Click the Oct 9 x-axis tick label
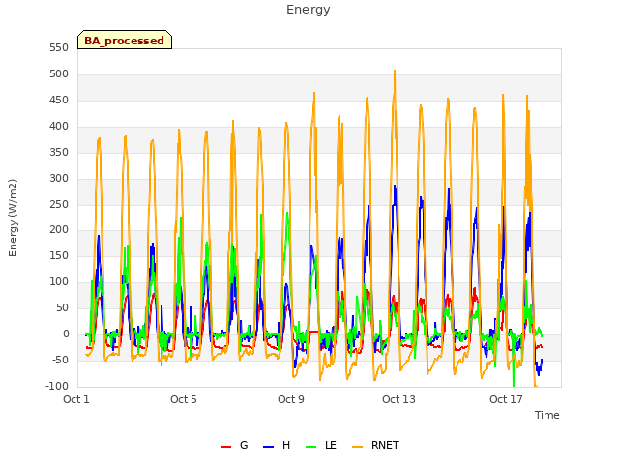The width and height of the screenshot is (619, 464). 291,399
